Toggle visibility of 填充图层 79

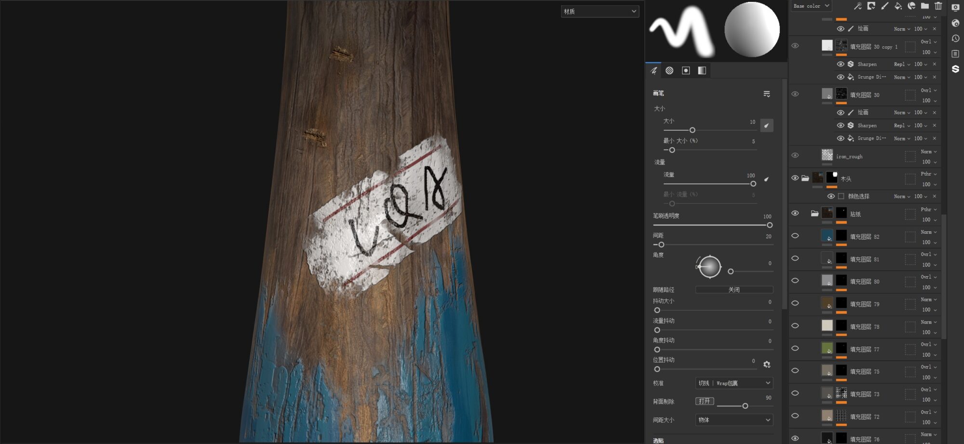[795, 303]
